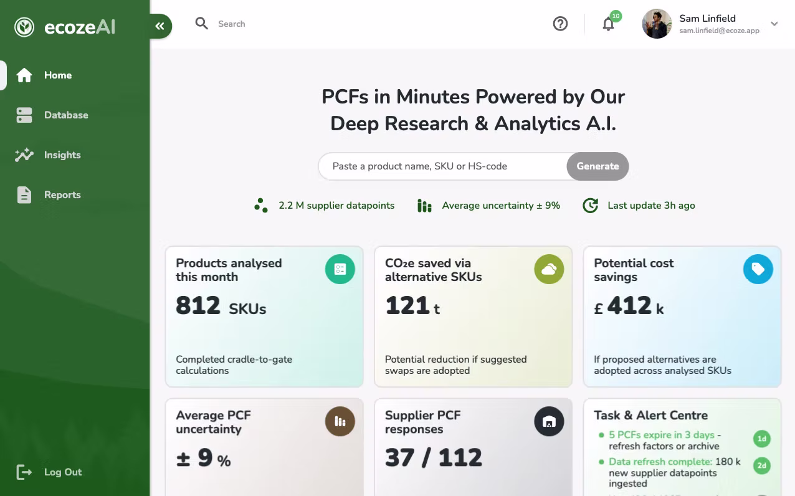Image resolution: width=795 pixels, height=496 pixels.
Task: Click the Supplier PCF responses warehouse icon
Action: (x=549, y=421)
